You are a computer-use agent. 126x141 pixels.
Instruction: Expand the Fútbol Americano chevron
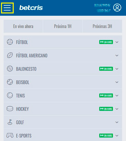117,56
